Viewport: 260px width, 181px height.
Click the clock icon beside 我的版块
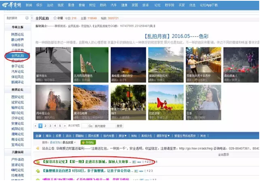coord(27,18)
